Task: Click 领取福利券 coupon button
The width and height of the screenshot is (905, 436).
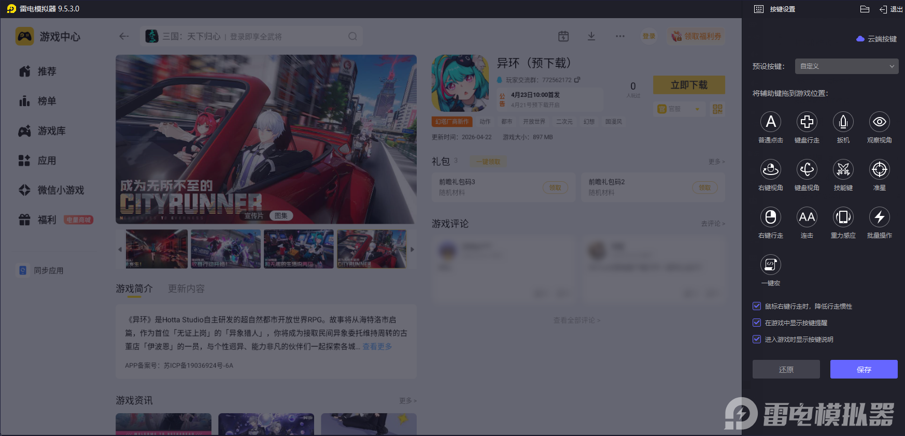Action: tap(696, 36)
